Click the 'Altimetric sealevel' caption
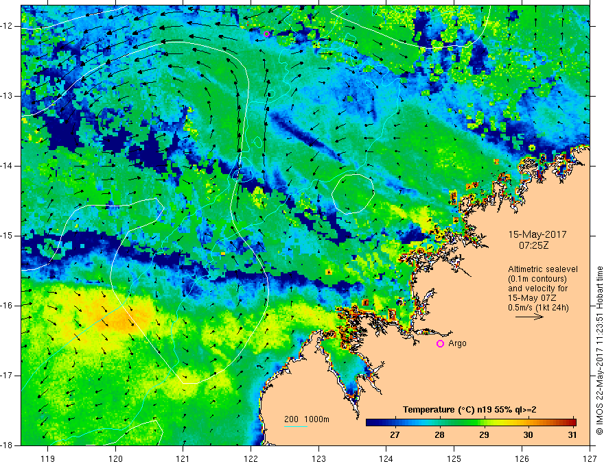The height and width of the screenshot is (466, 604). (543, 269)
